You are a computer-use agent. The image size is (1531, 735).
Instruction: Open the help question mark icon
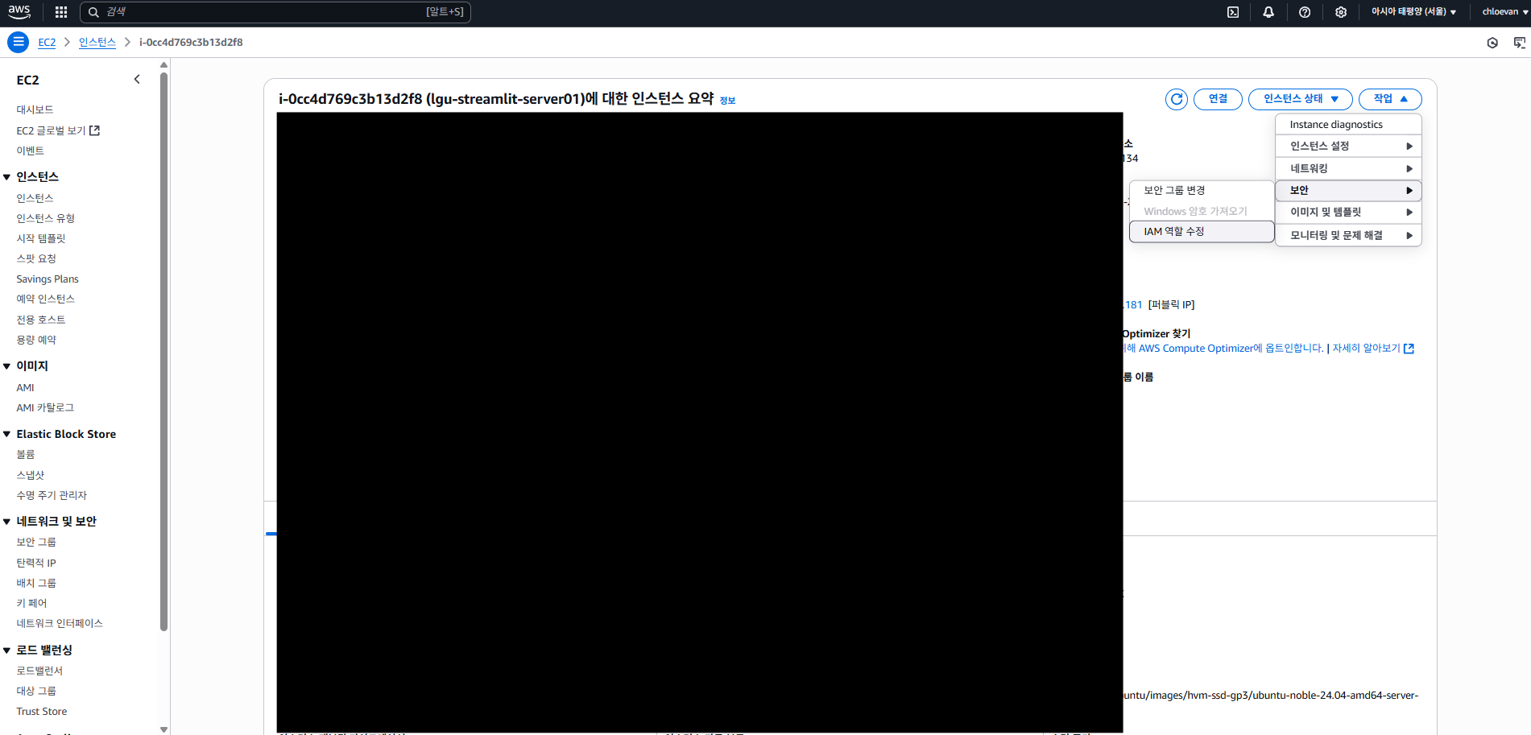[1305, 12]
